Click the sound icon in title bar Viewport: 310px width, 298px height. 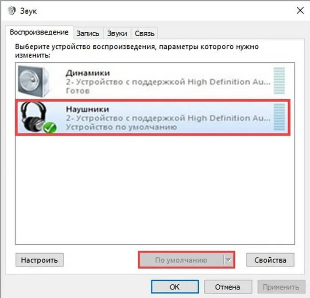12,11
